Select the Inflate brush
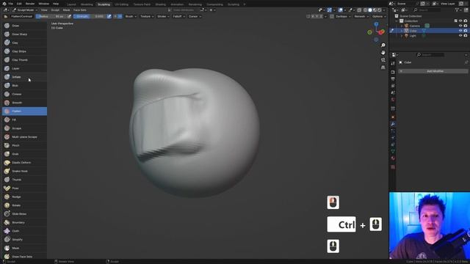This screenshot has height=264, width=470. (24, 77)
